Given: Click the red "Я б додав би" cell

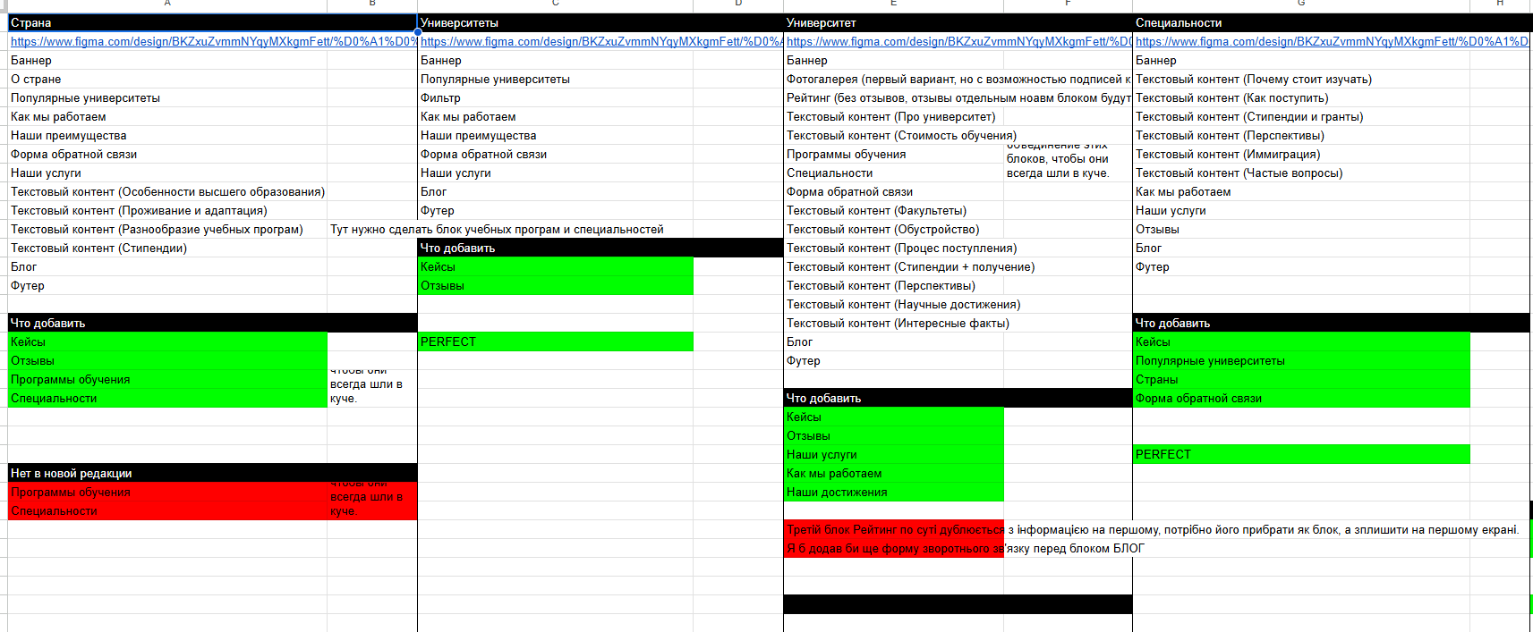Looking at the screenshot, I should tap(893, 549).
